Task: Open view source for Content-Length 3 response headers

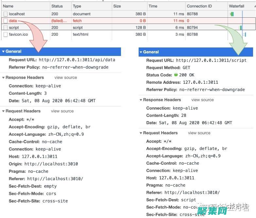Action: click(66, 78)
